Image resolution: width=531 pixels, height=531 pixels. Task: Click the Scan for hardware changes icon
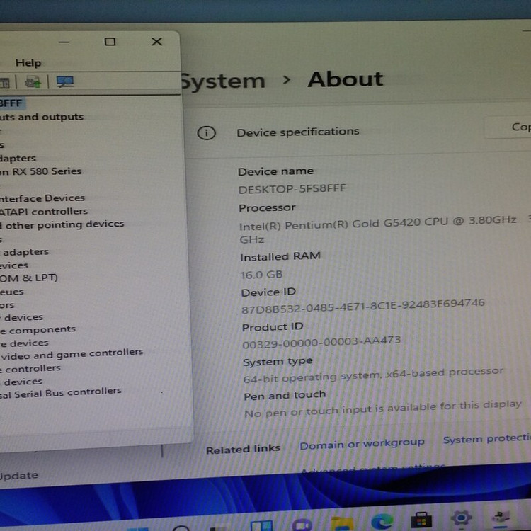pyautogui.click(x=65, y=82)
